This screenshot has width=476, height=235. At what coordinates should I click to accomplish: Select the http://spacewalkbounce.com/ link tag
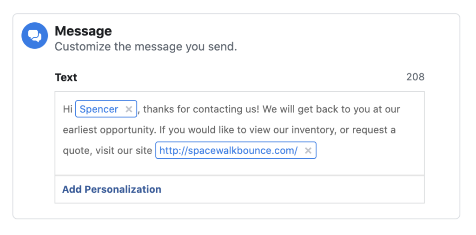228,150
